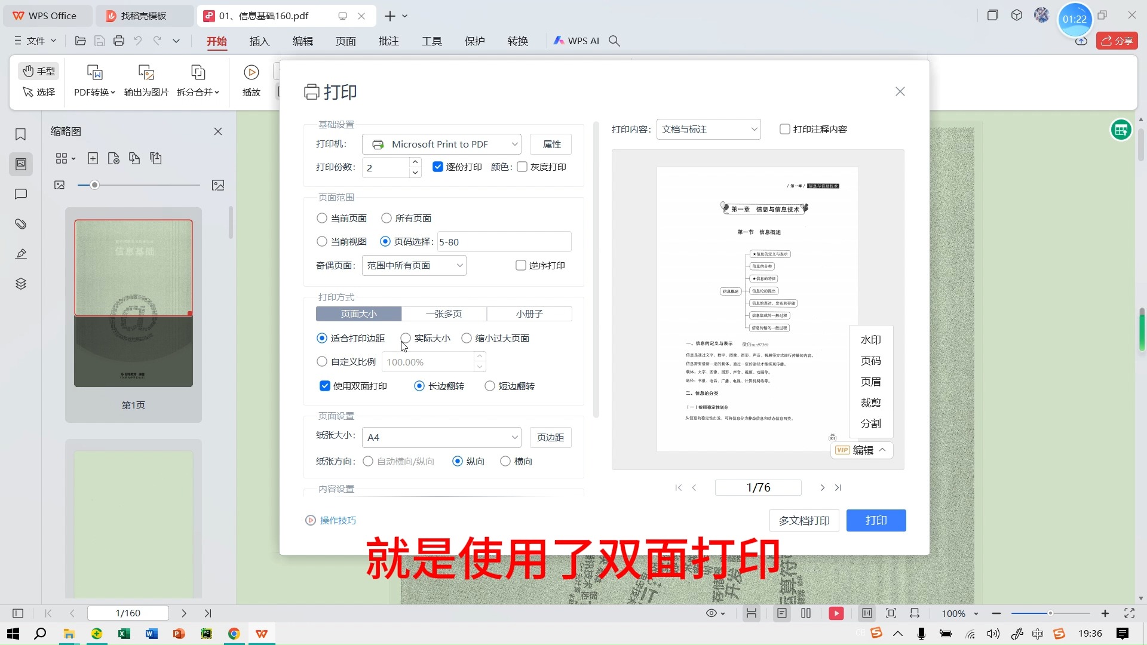Click the 分享 button
This screenshot has width=1147, height=645.
click(x=1117, y=41)
